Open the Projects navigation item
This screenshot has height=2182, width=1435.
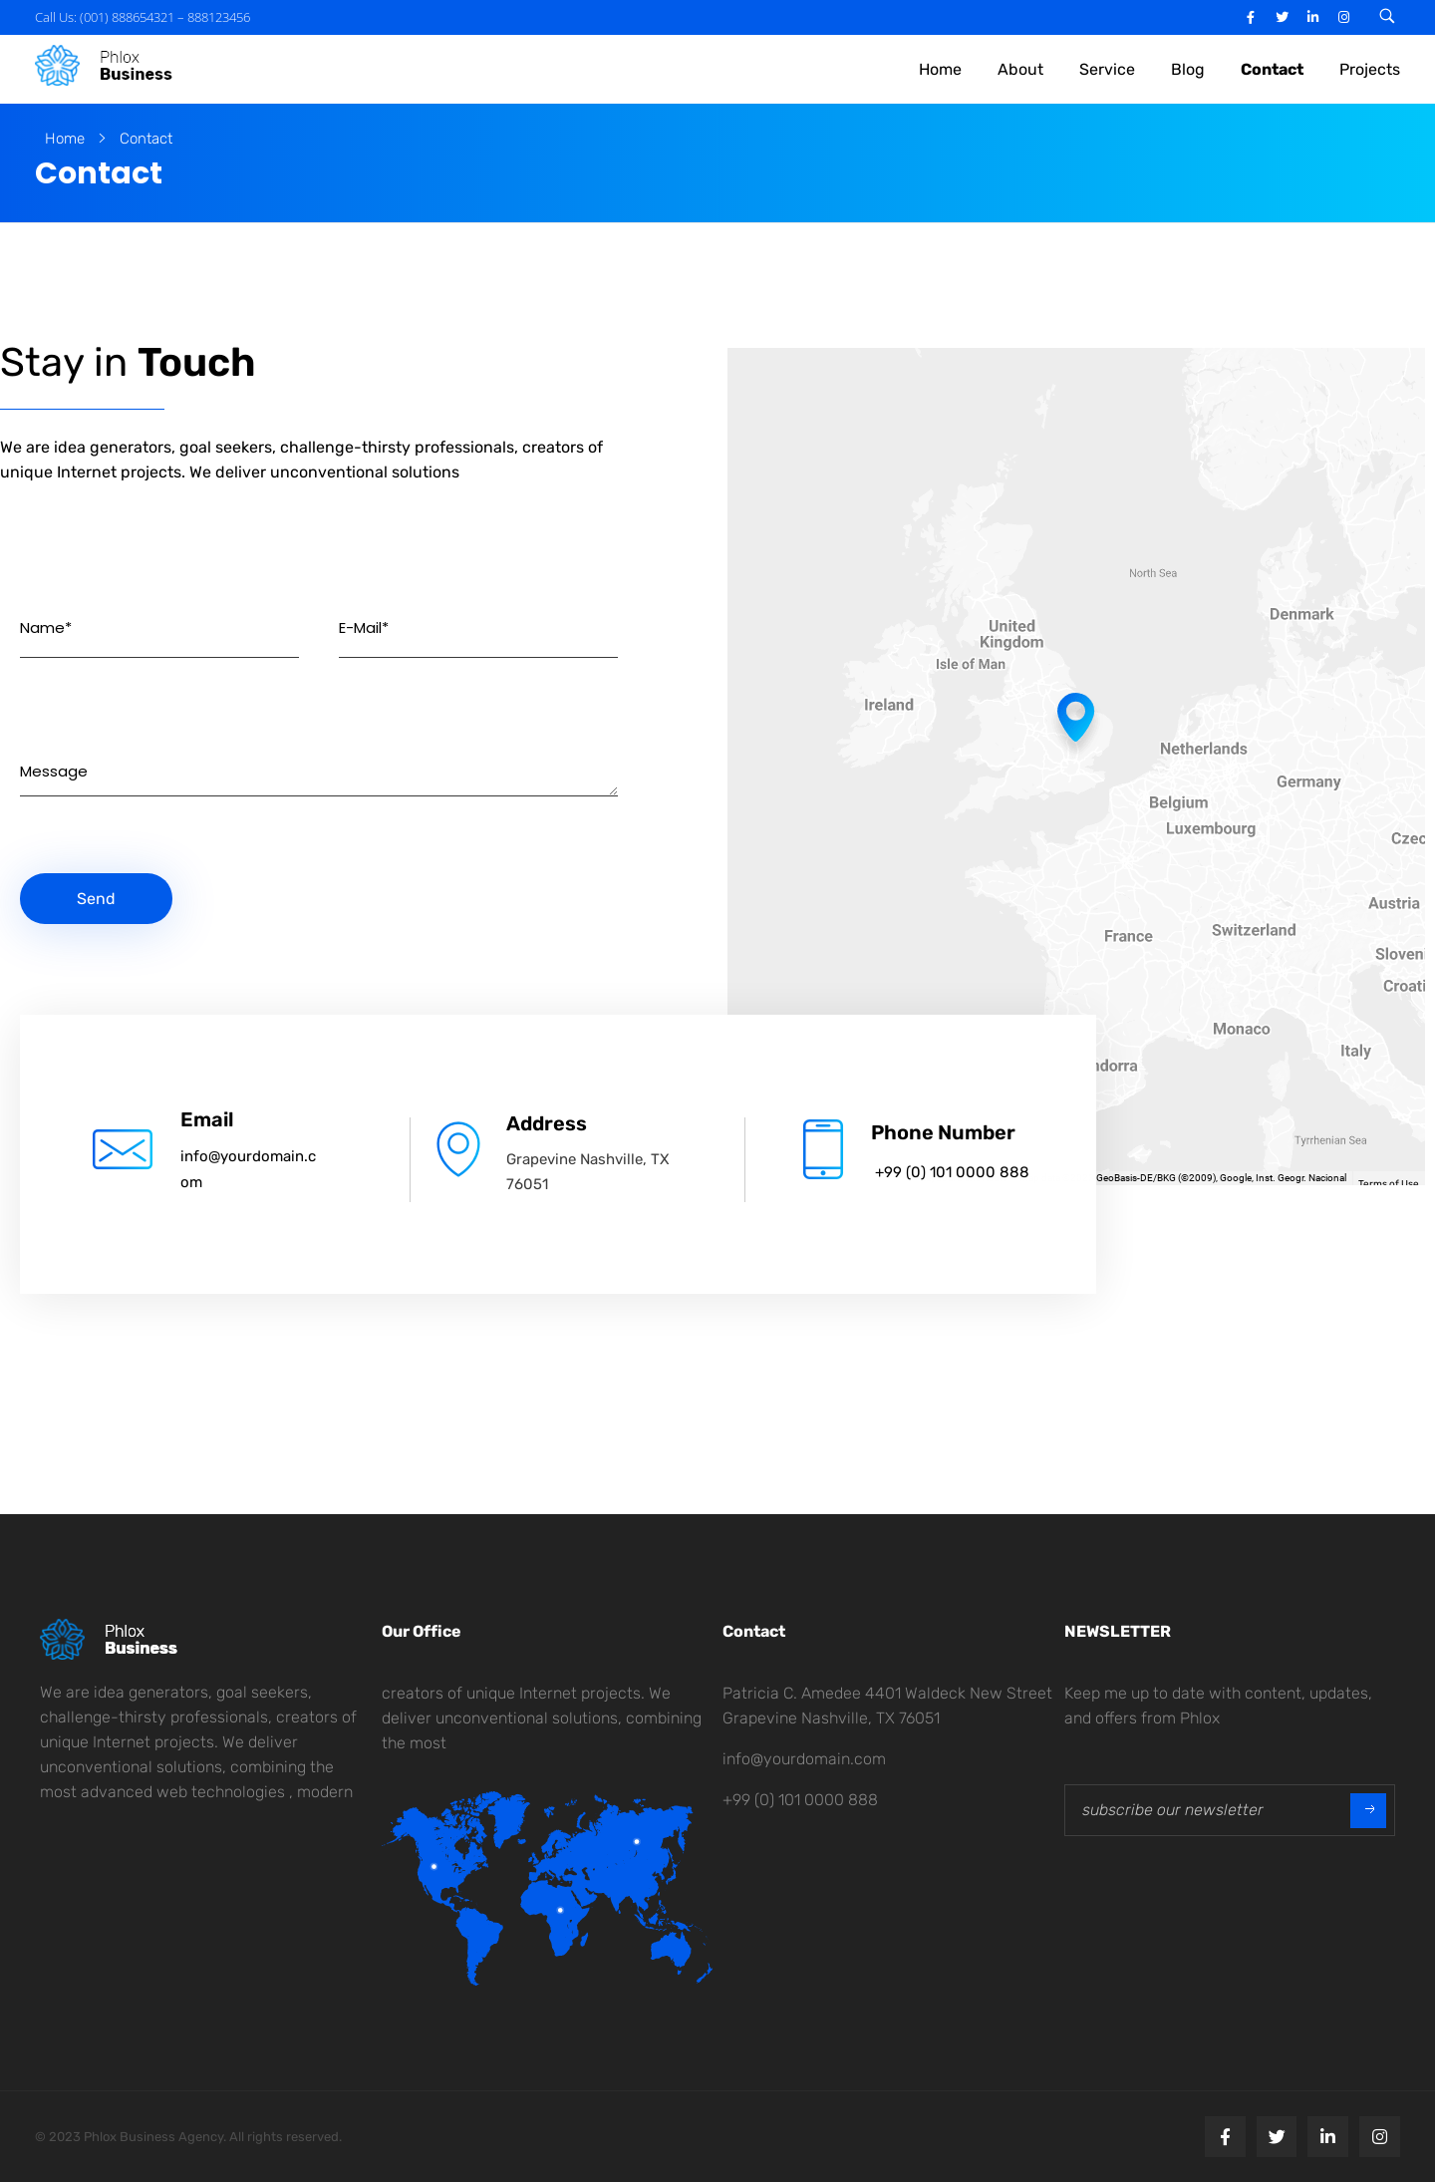pos(1368,69)
